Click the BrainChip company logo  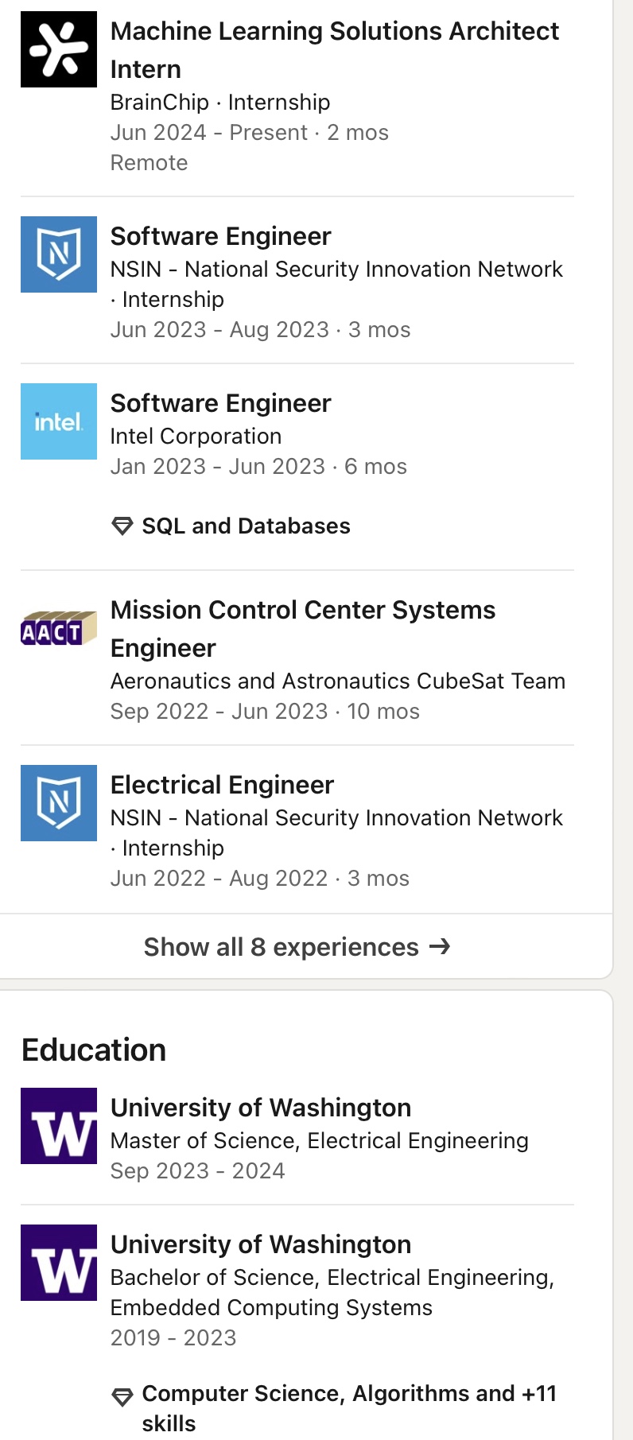coord(59,49)
